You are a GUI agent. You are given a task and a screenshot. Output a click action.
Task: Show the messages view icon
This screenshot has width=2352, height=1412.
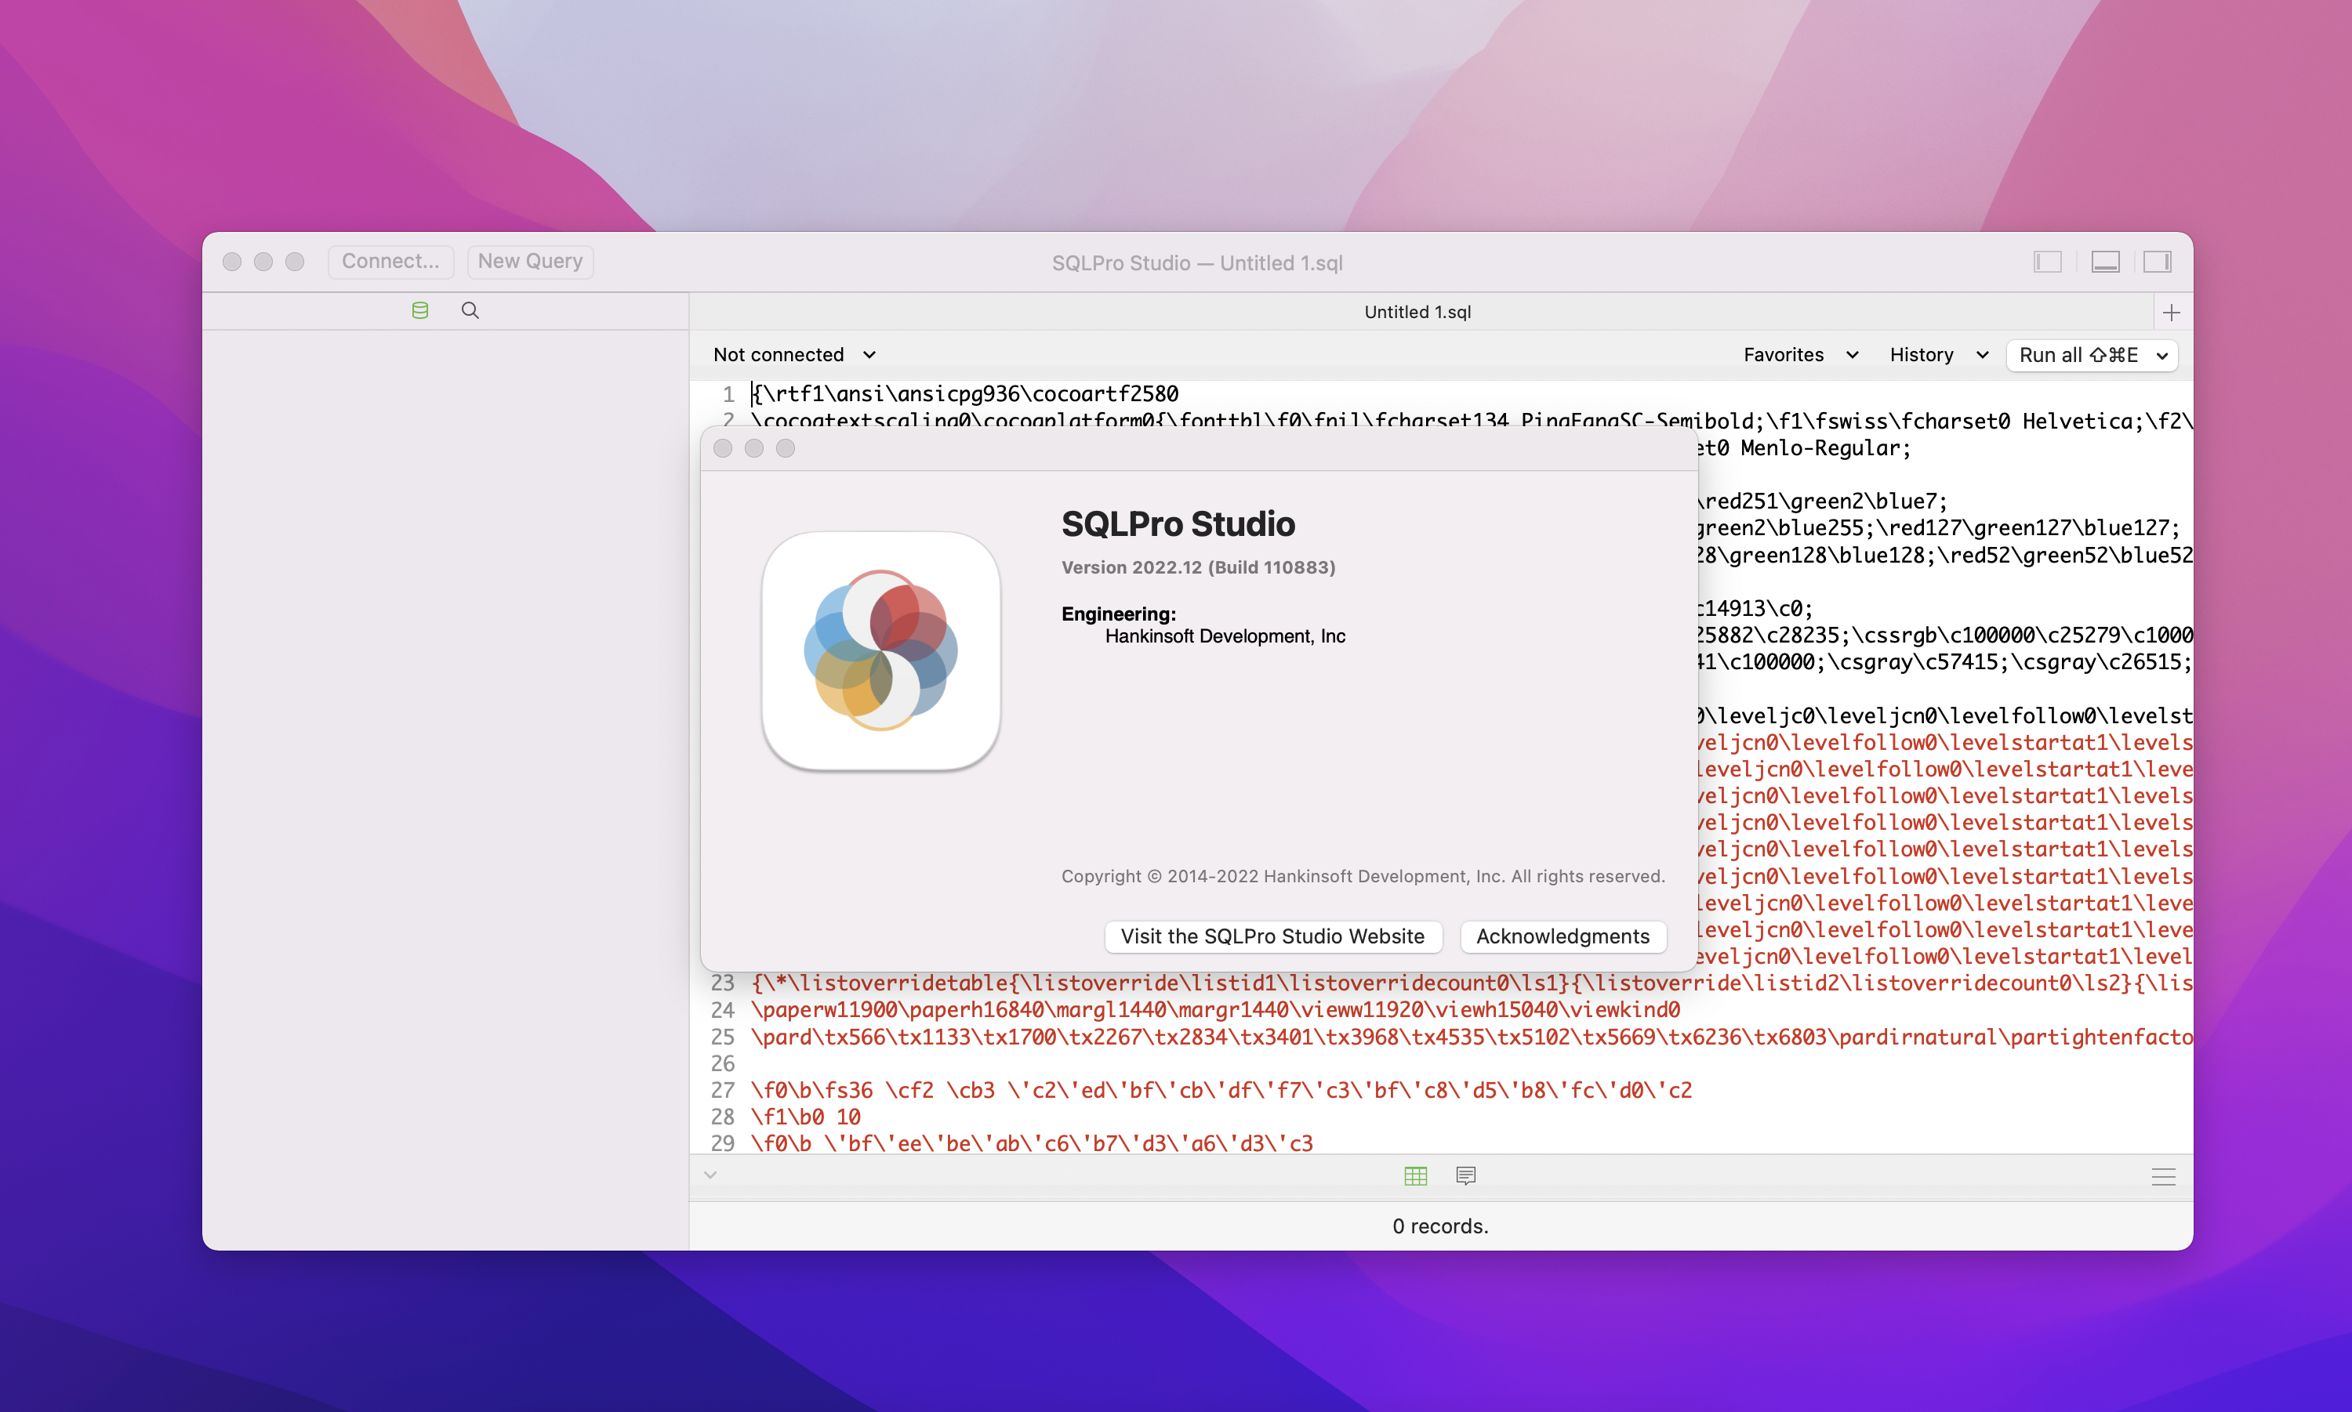(1466, 1176)
